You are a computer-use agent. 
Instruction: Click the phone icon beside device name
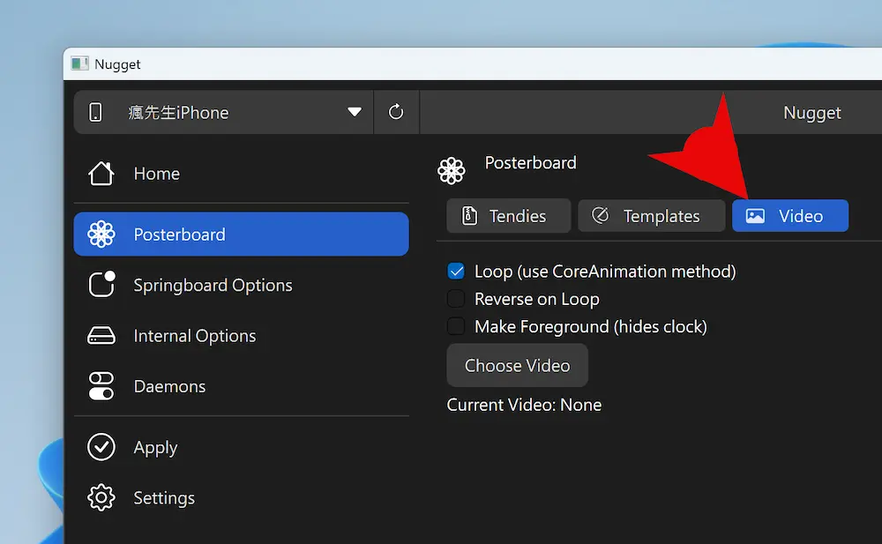pyautogui.click(x=96, y=112)
